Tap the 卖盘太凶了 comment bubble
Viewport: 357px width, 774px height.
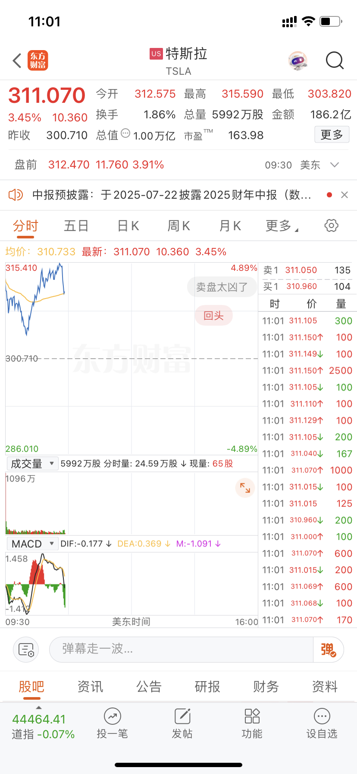coord(222,287)
